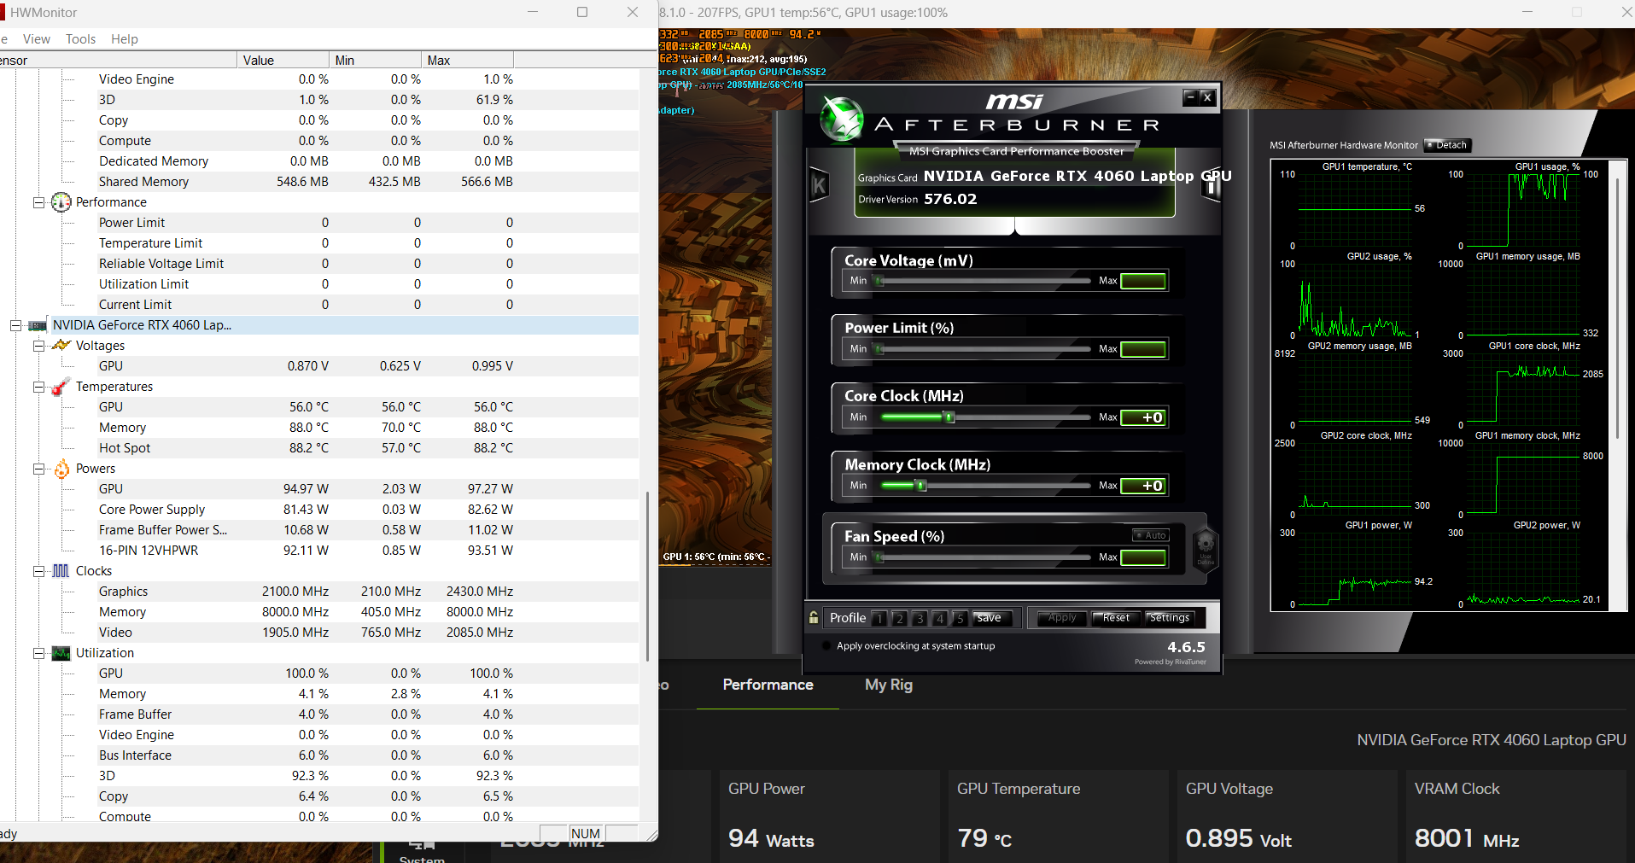Open the Afterburner information i button
This screenshot has height=863, width=1635.
(1211, 184)
